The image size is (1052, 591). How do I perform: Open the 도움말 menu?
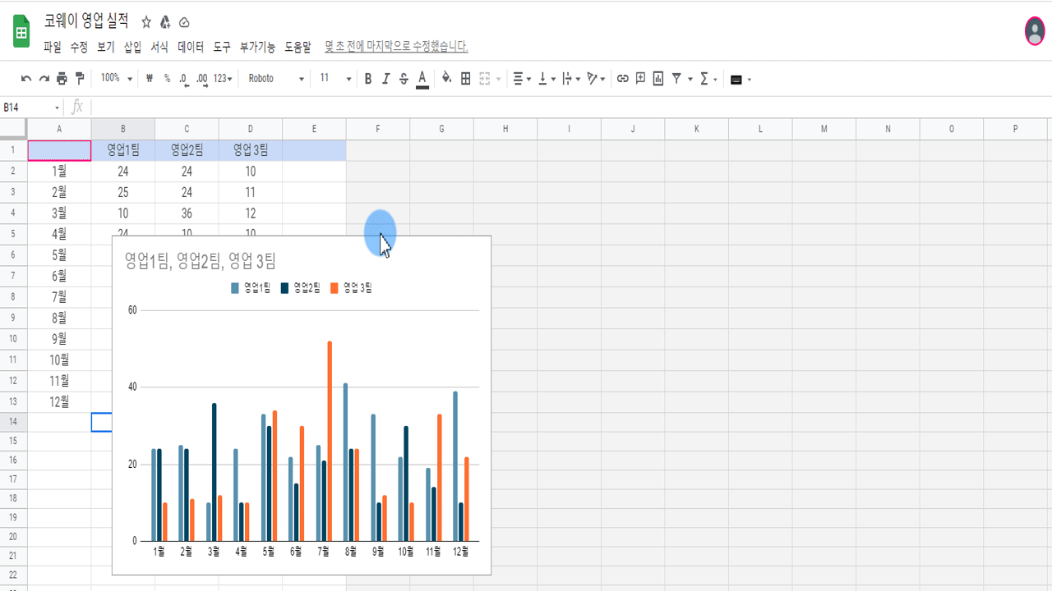298,48
